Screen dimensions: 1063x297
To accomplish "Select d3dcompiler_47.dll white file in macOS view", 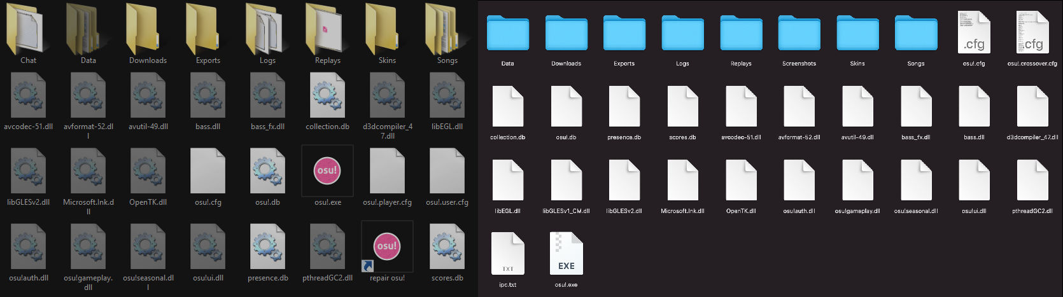I will click(x=1033, y=106).
